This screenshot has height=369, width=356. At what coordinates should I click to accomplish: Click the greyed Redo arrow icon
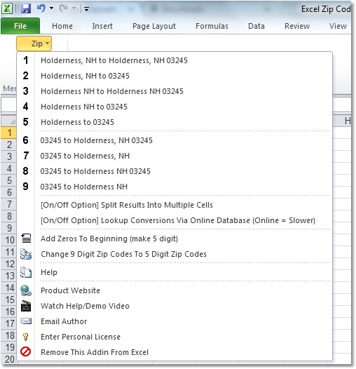(x=64, y=8)
